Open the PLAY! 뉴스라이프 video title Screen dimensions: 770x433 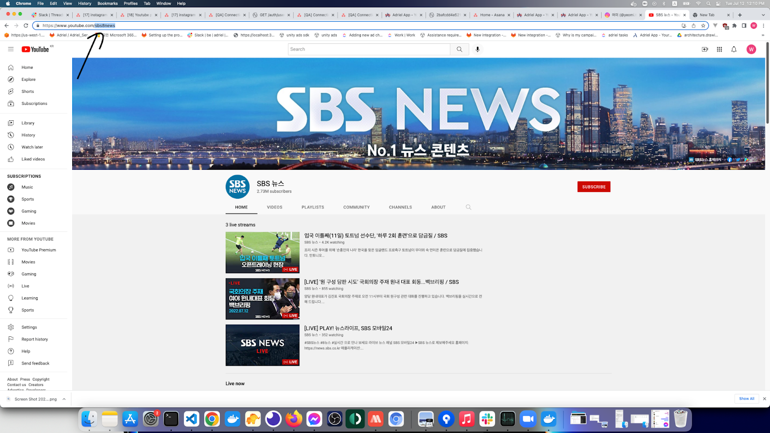pyautogui.click(x=348, y=328)
